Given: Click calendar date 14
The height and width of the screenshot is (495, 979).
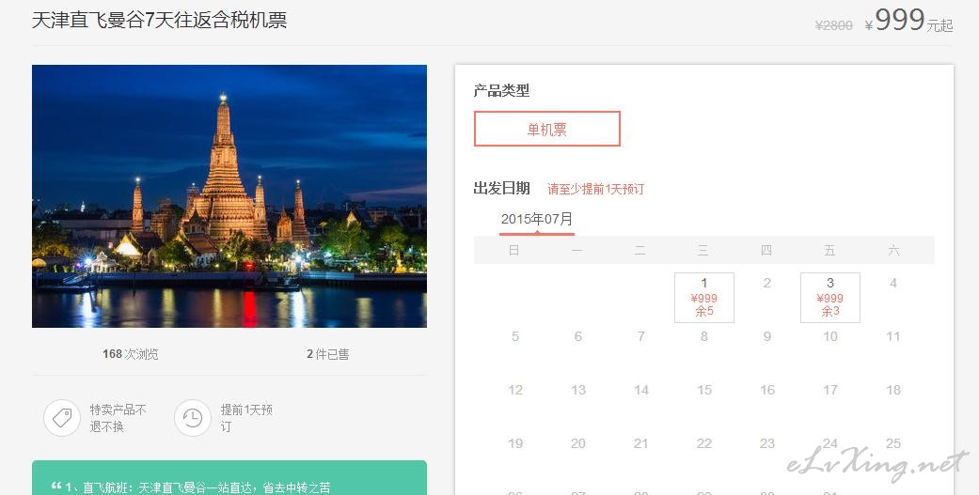Looking at the screenshot, I should point(641,390).
